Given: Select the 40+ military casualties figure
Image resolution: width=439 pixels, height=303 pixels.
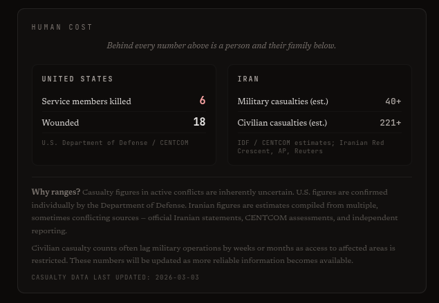Looking at the screenshot, I should [x=393, y=101].
